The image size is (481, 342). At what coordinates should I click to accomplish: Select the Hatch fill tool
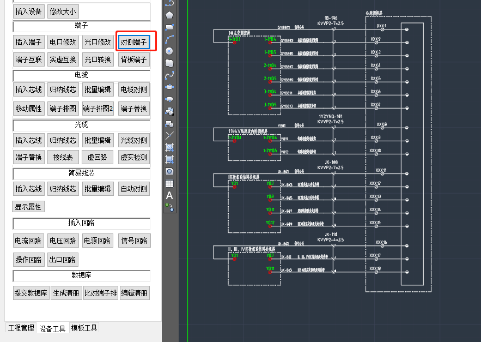pos(169,147)
